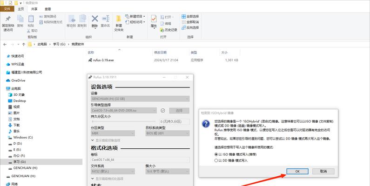Select the D (D:) drive
Screen dimensions: 370x186
18,143
